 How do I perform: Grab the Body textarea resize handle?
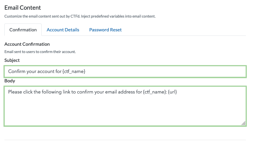coord(243,123)
